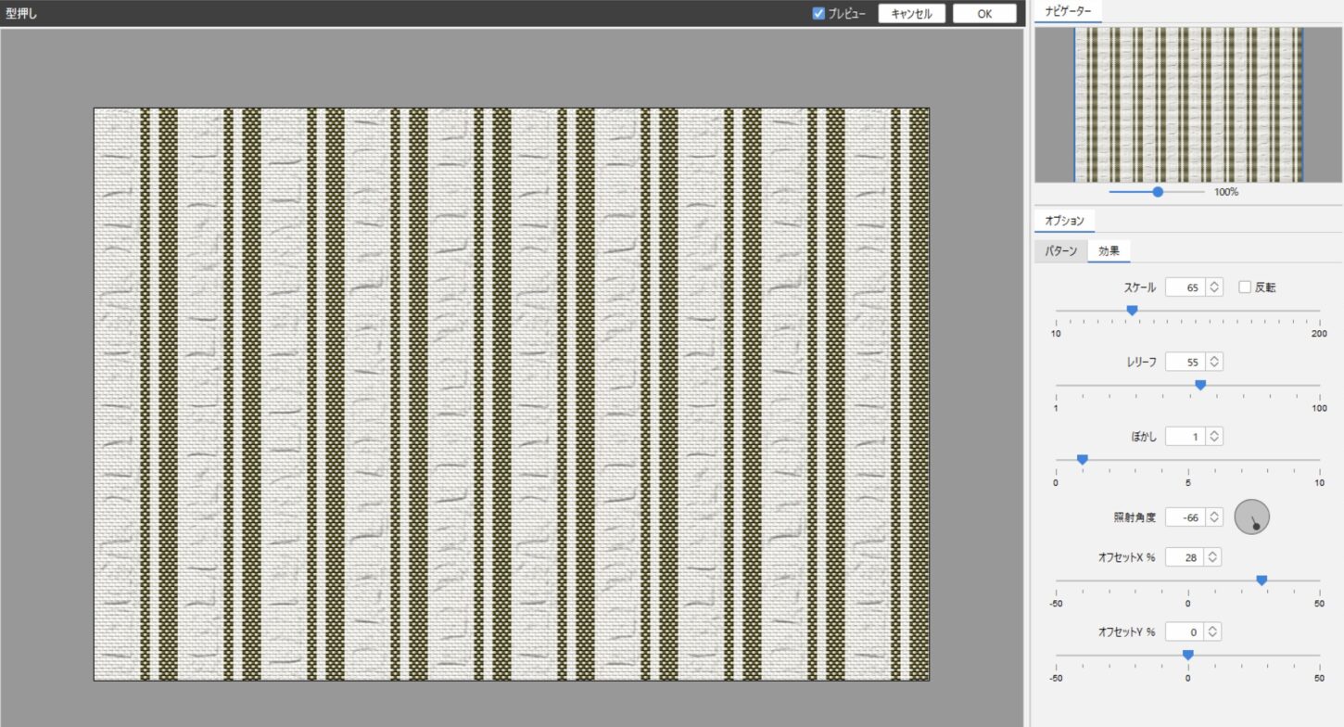Click the embossed fabric preview image
This screenshot has width=1344, height=727.
pyautogui.click(x=512, y=394)
